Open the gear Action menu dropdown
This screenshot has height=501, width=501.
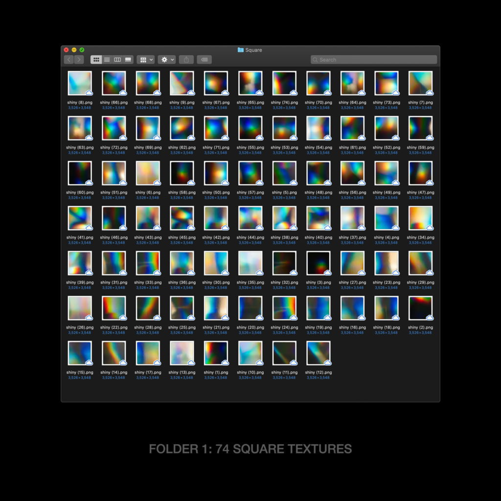tap(167, 60)
